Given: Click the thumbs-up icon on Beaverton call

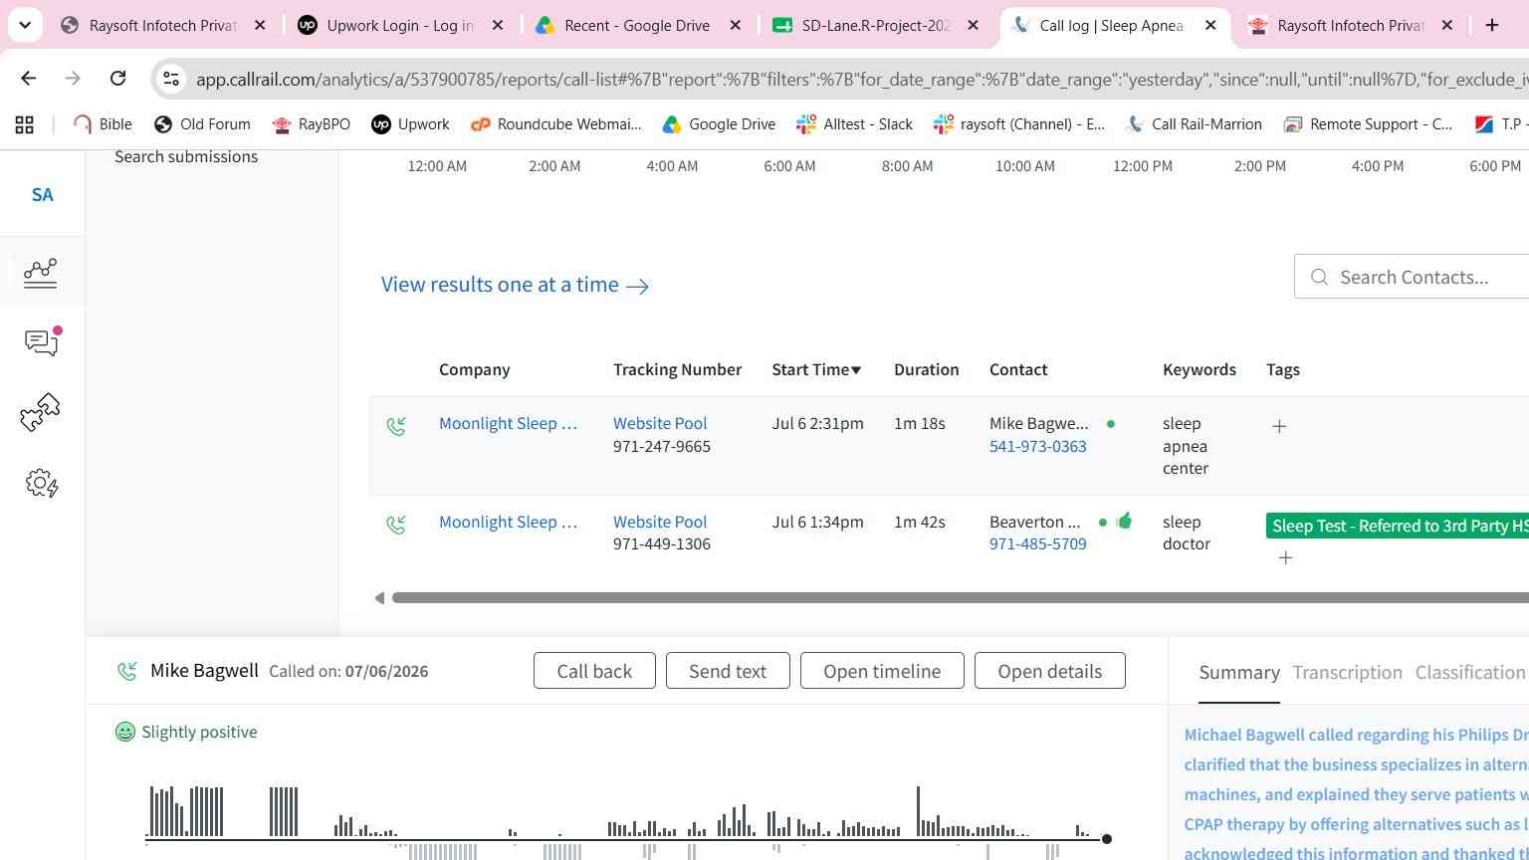Looking at the screenshot, I should coord(1124,521).
